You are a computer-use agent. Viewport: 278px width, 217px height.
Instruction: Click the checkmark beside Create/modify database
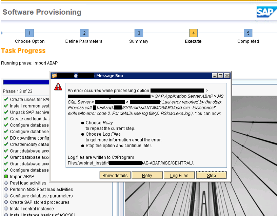click(x=6, y=144)
